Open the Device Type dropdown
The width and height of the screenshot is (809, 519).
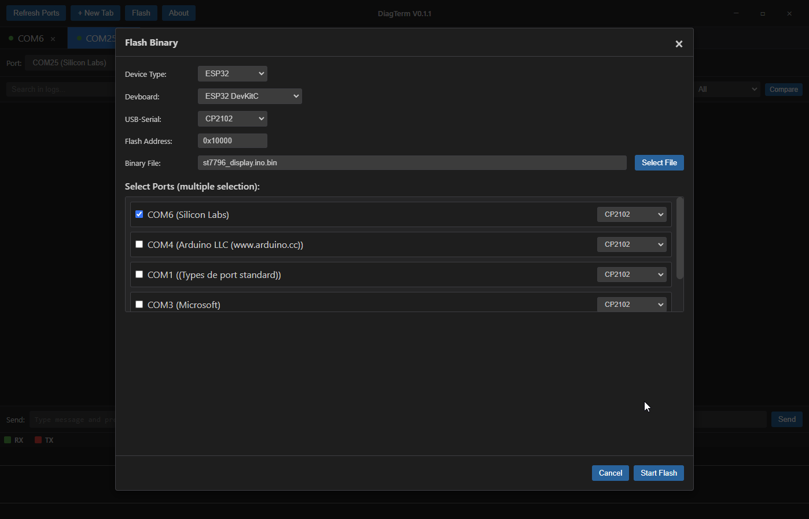(232, 73)
